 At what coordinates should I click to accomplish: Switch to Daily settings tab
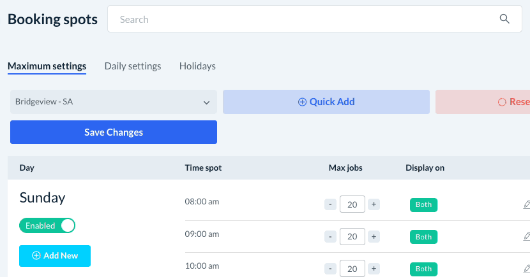point(133,66)
